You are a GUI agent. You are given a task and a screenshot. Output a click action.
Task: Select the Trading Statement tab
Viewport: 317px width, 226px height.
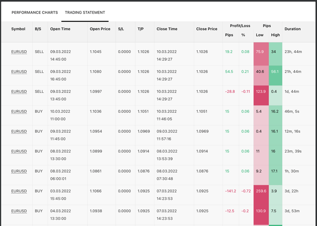[85, 13]
